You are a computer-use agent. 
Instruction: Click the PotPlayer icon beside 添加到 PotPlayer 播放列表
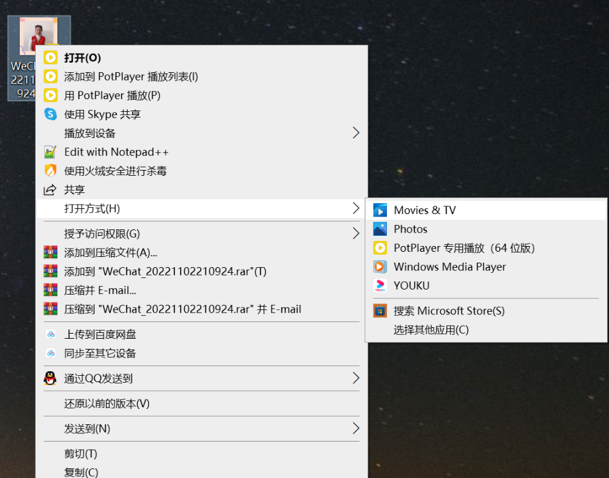[x=50, y=76]
